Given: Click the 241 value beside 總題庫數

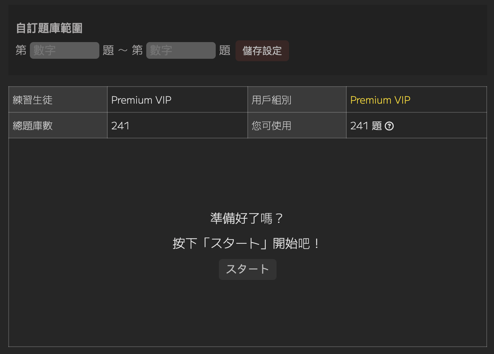Looking at the screenshot, I should click(x=120, y=126).
